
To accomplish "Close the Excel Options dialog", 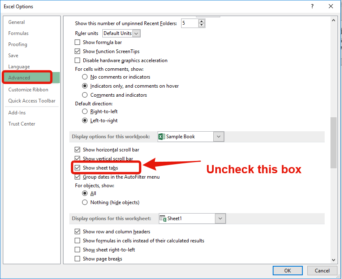I will click(331, 6).
